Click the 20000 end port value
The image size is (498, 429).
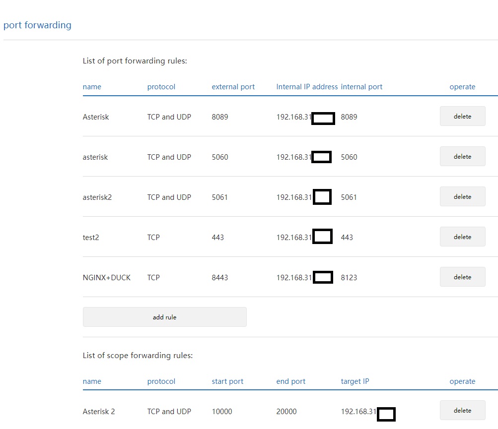pyautogui.click(x=286, y=412)
